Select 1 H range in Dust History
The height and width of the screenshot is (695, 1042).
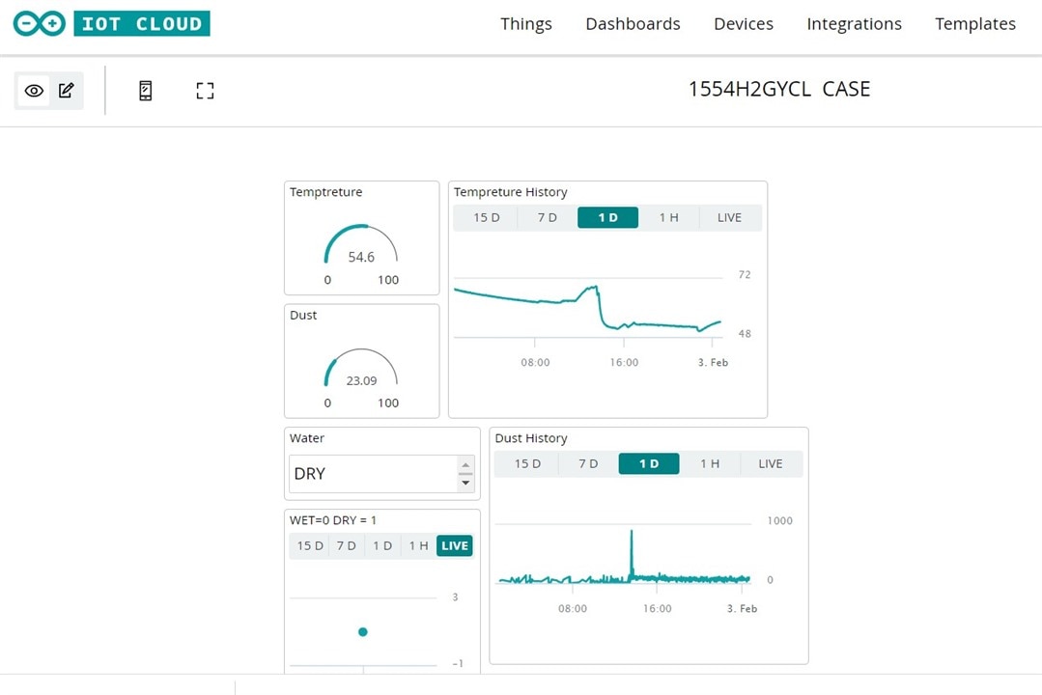(710, 464)
